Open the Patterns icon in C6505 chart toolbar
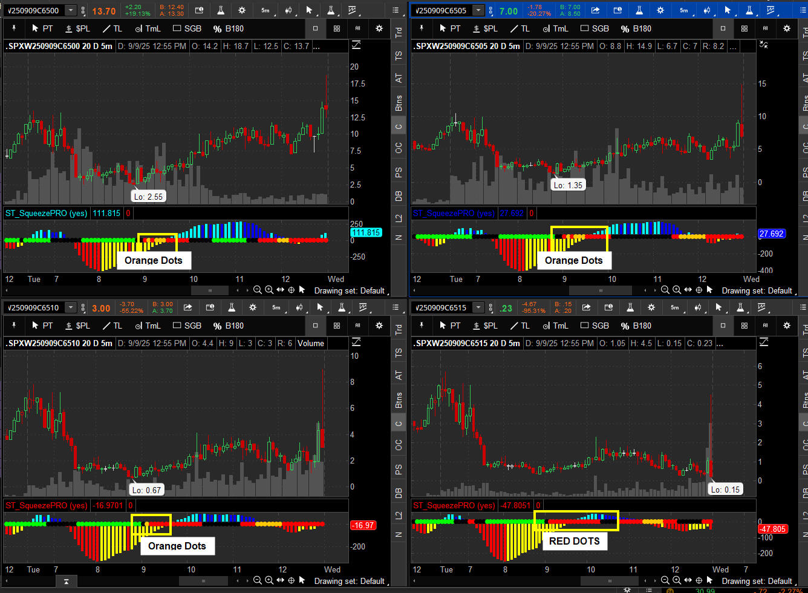 [x=771, y=10]
